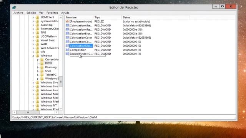Select the Composition value name
The height and width of the screenshot is (138, 246).
[x=78, y=50]
